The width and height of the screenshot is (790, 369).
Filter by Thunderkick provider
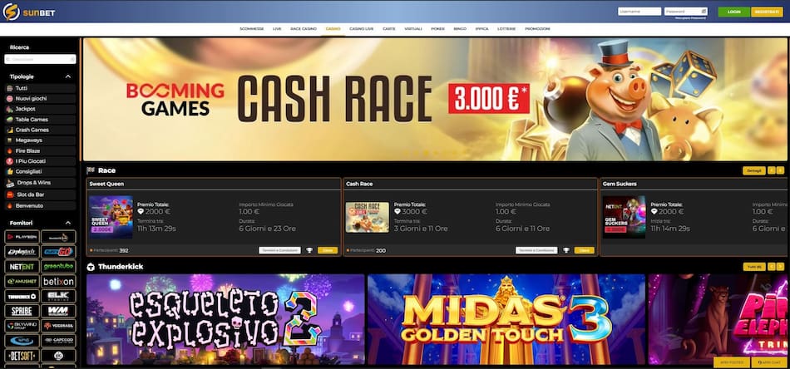tap(22, 296)
